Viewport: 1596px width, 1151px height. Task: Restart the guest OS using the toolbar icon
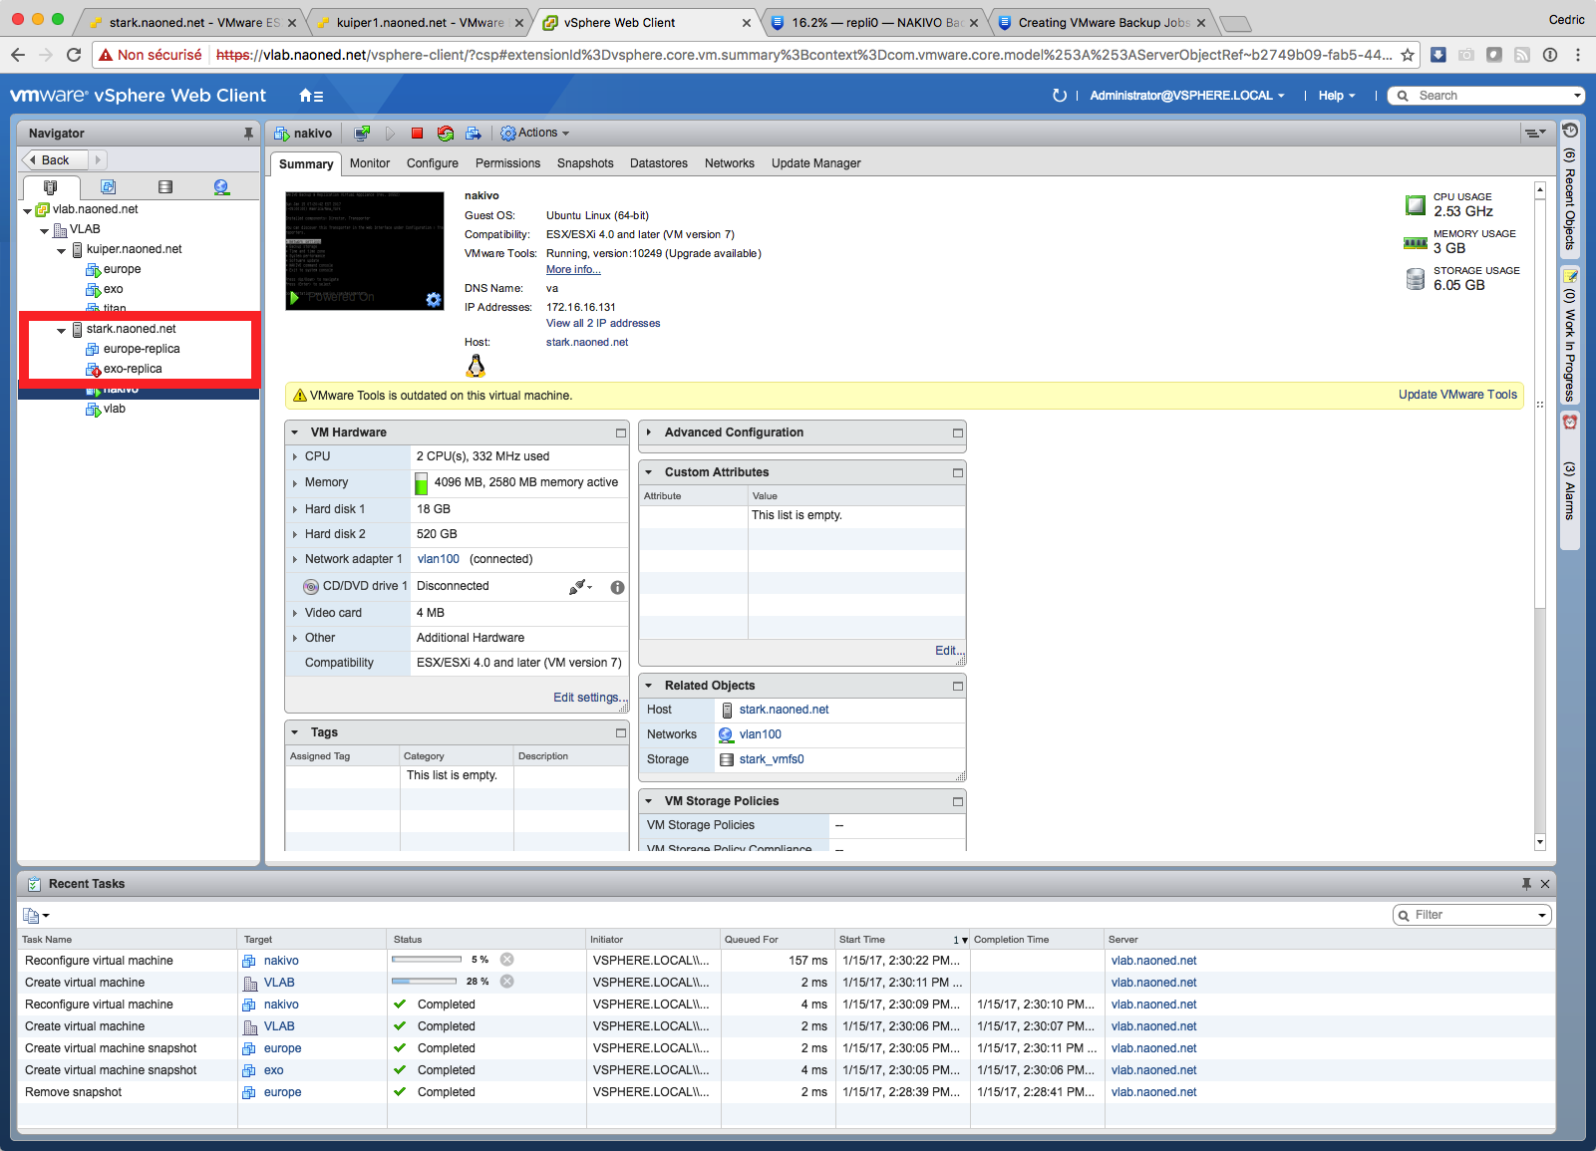445,134
